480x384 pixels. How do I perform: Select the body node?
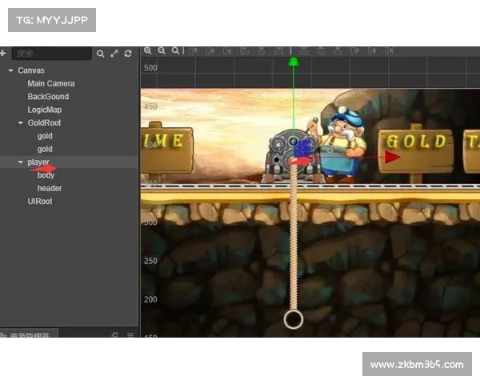[x=46, y=175]
